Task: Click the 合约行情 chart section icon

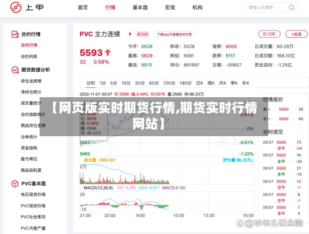Action: pyautogui.click(x=15, y=34)
